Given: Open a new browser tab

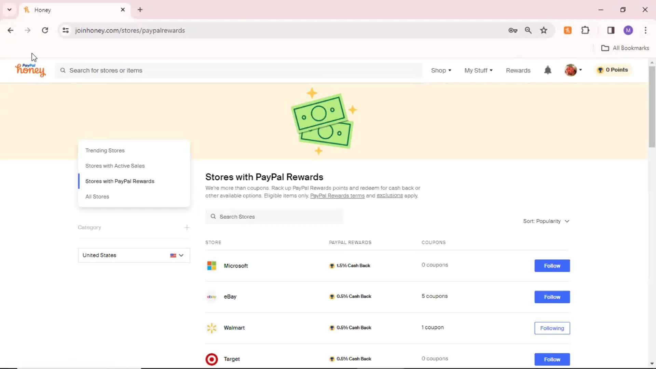Looking at the screenshot, I should [x=140, y=10].
